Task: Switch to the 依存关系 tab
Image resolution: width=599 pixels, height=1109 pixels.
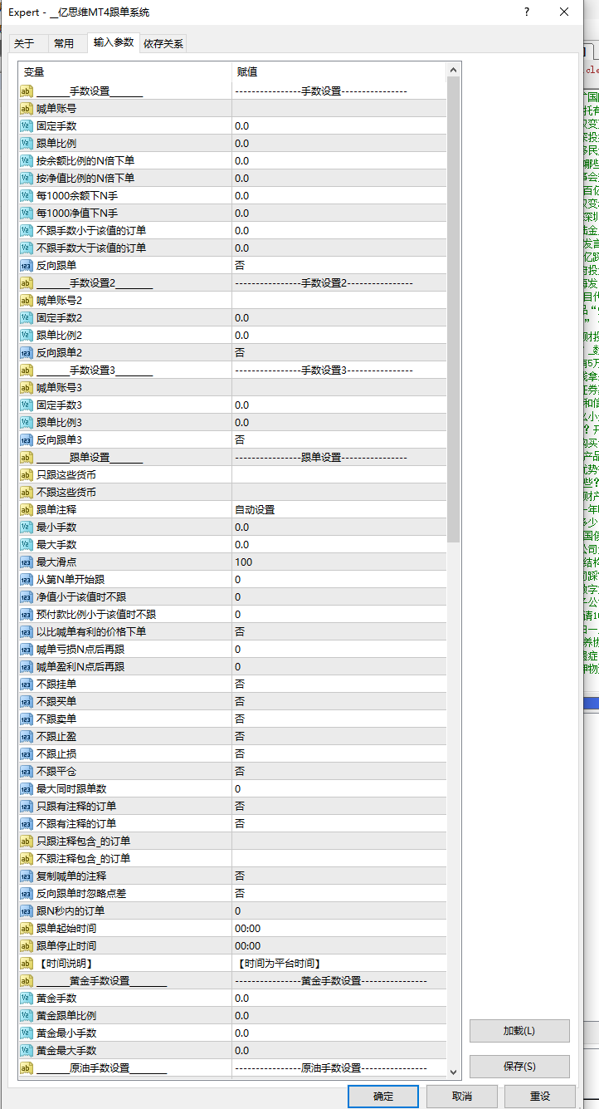Action: (163, 44)
